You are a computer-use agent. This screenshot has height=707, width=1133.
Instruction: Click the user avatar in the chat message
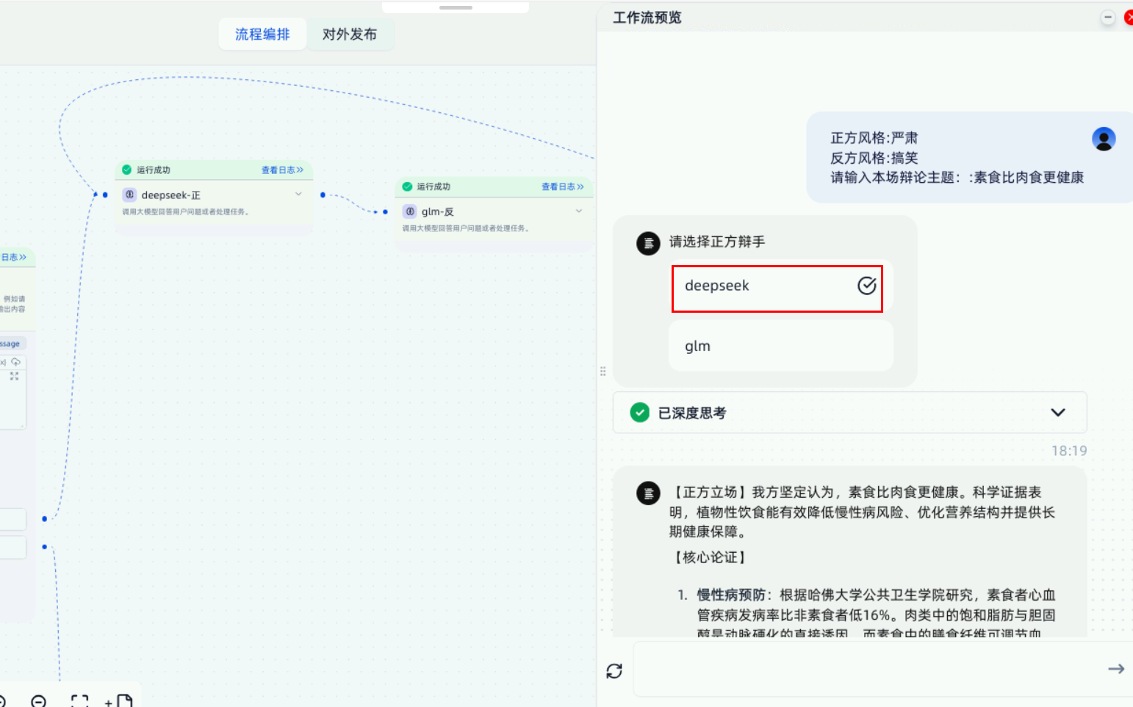pyautogui.click(x=1104, y=139)
